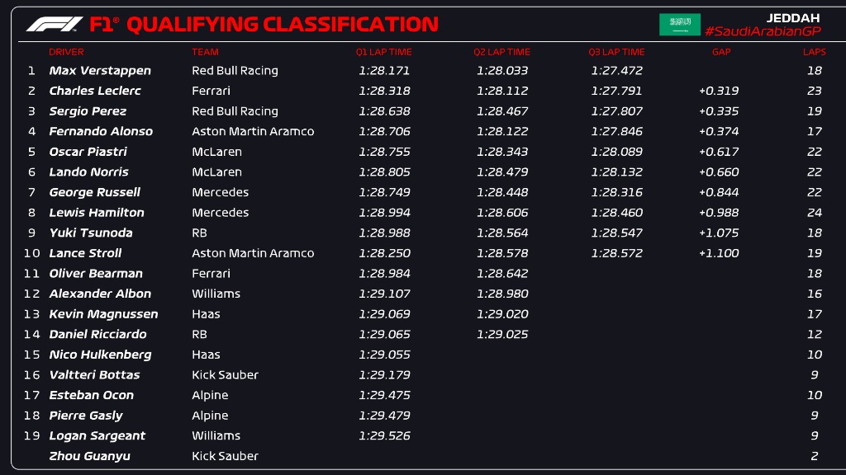Image resolution: width=846 pixels, height=475 pixels.
Task: Click the LAPS column header
Action: click(814, 52)
